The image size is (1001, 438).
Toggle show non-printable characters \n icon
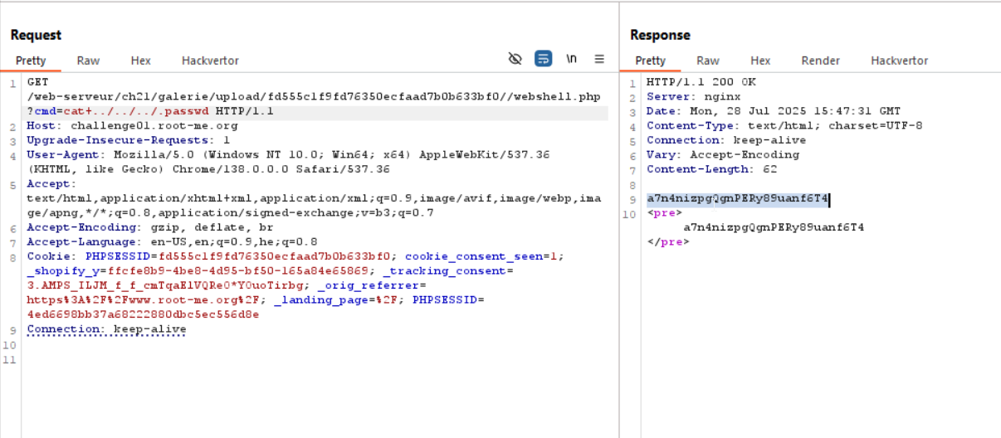coord(571,59)
